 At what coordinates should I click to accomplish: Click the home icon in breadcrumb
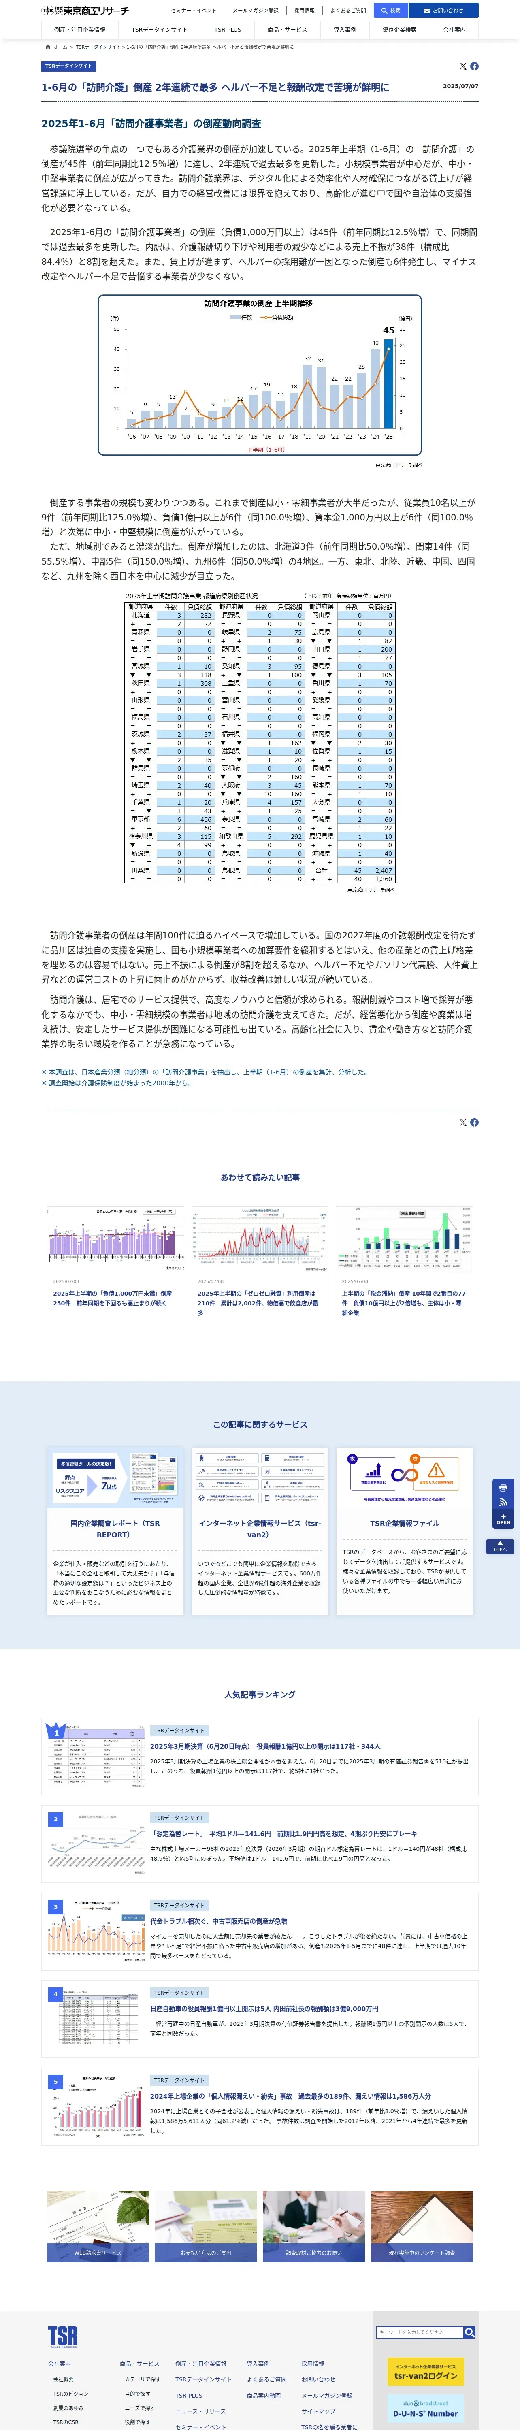(48, 46)
